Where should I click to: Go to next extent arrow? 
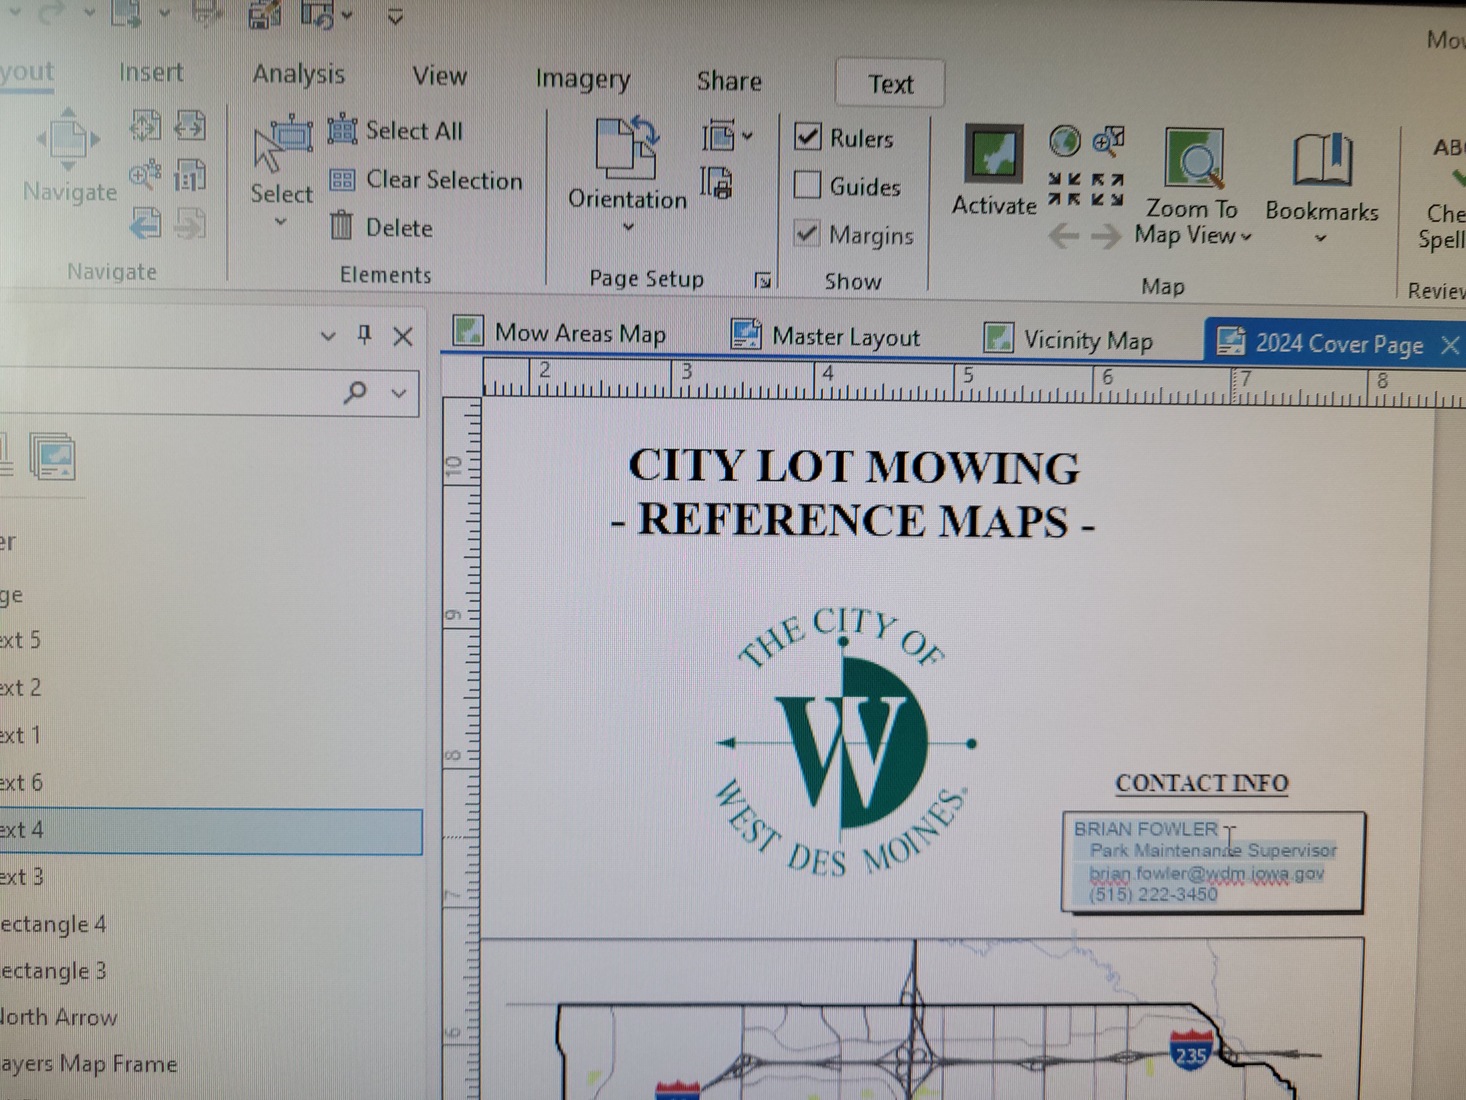tap(1105, 238)
